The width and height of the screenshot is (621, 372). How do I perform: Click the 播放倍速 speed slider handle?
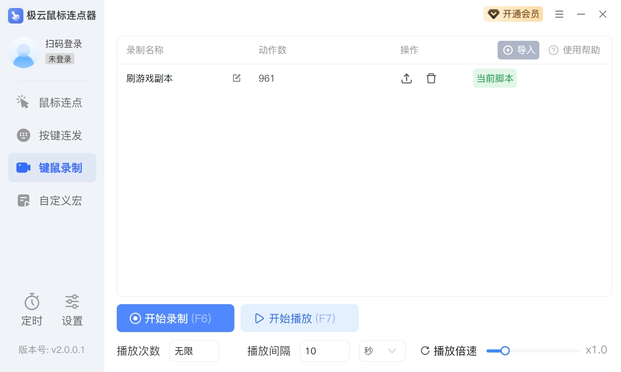[x=505, y=351]
